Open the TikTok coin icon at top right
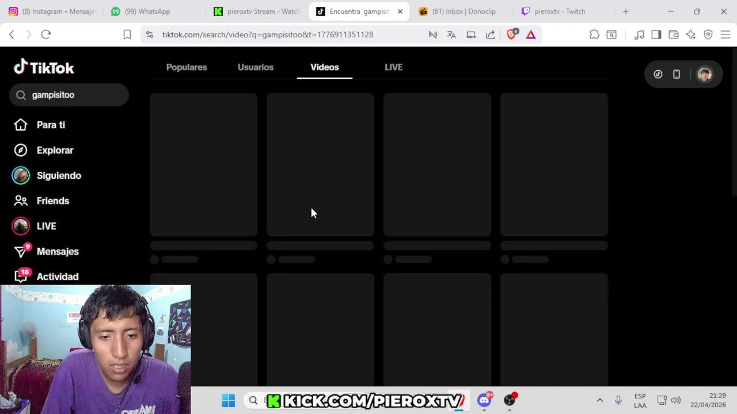 coord(658,74)
